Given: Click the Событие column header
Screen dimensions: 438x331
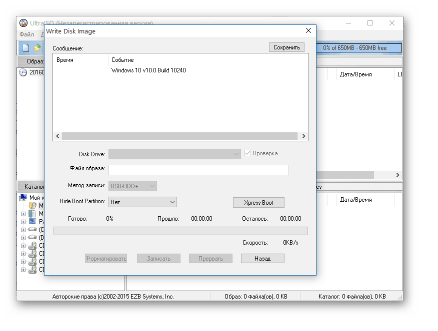Looking at the screenshot, I should click(122, 60).
